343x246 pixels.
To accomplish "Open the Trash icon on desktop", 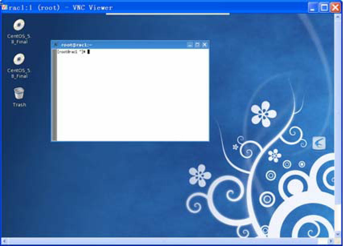I will tap(19, 93).
